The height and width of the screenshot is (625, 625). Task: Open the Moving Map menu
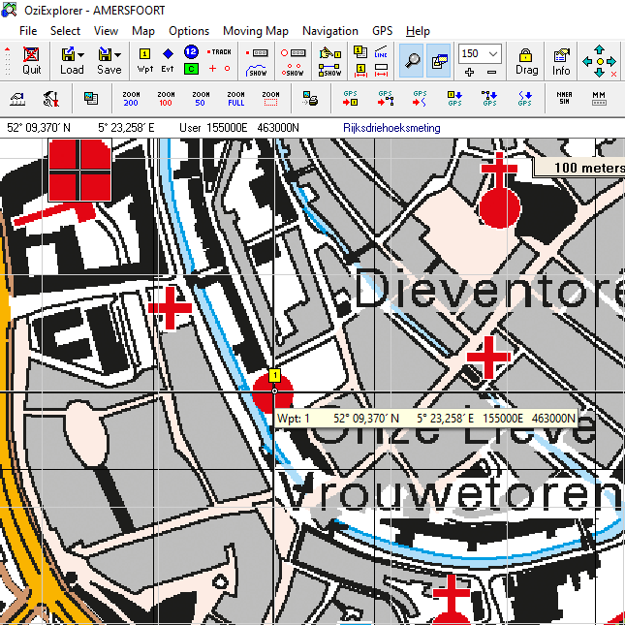256,31
